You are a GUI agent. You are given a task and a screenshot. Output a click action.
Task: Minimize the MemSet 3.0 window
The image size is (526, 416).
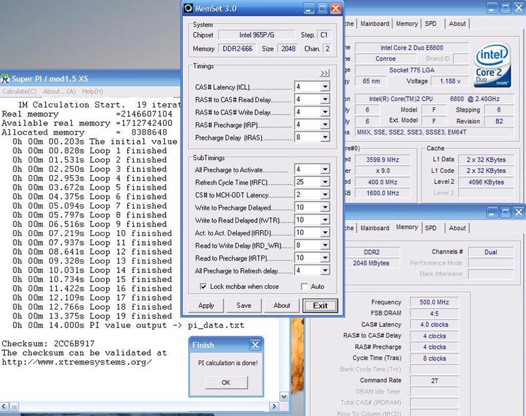pyautogui.click(x=309, y=8)
